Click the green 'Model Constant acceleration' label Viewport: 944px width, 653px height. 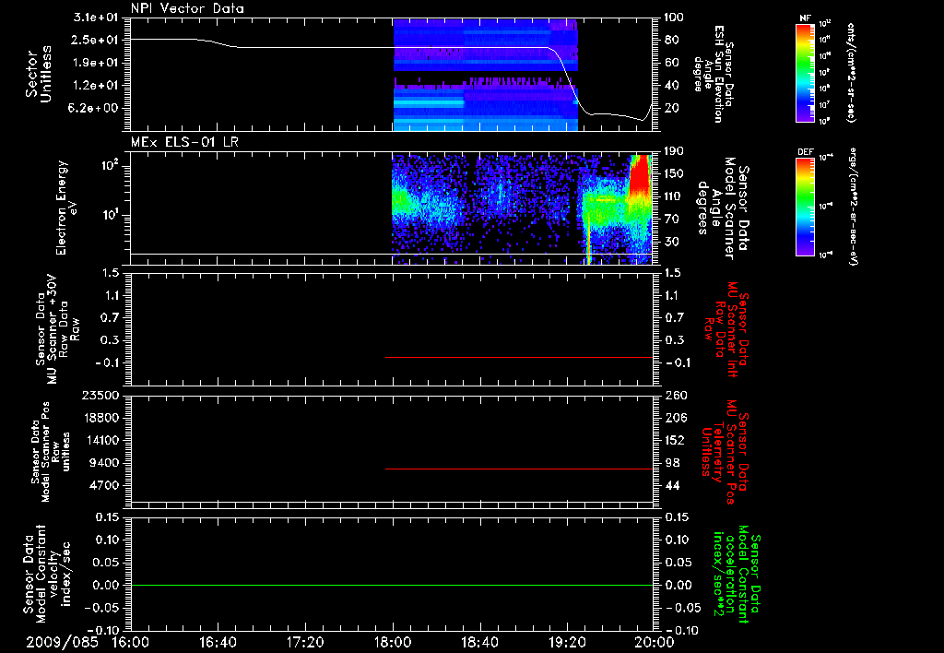pyautogui.click(x=737, y=574)
